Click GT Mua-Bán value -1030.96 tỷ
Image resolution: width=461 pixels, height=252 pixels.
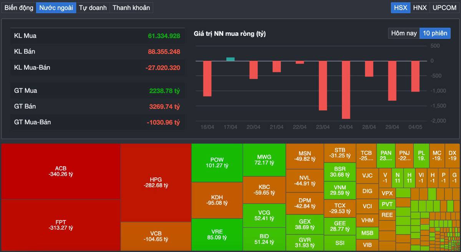click(x=163, y=122)
